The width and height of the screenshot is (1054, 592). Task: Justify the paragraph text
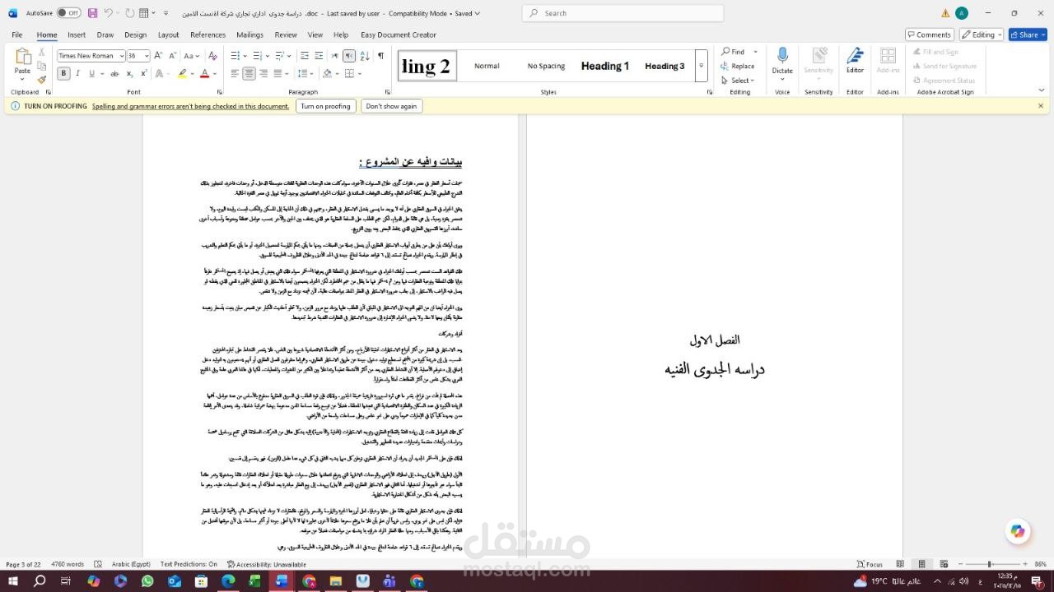(x=278, y=73)
